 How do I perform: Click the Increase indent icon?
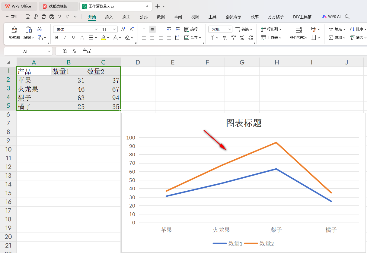(177, 29)
